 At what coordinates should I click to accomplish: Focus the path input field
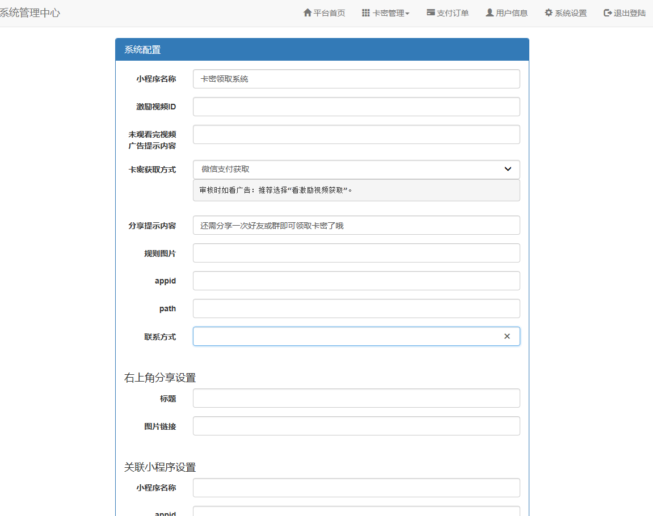pos(356,308)
